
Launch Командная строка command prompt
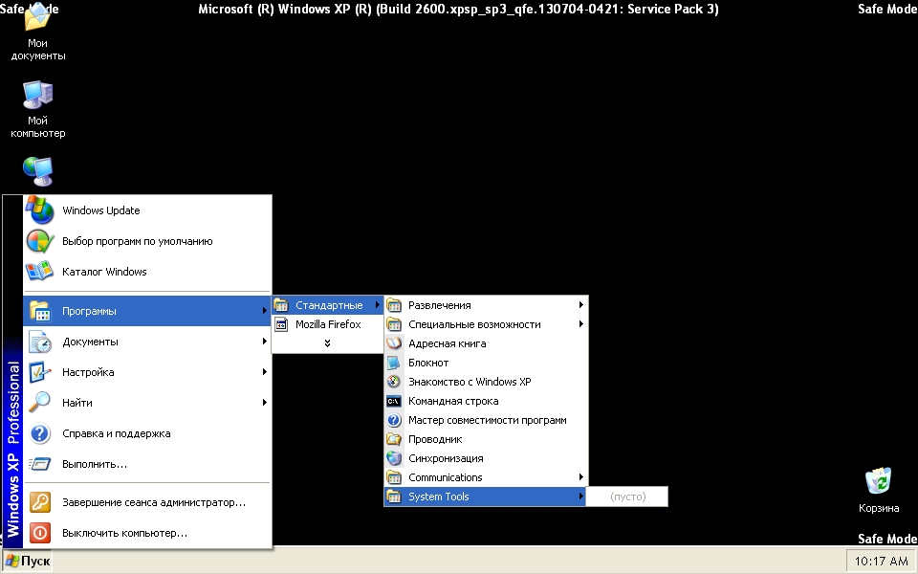point(452,401)
